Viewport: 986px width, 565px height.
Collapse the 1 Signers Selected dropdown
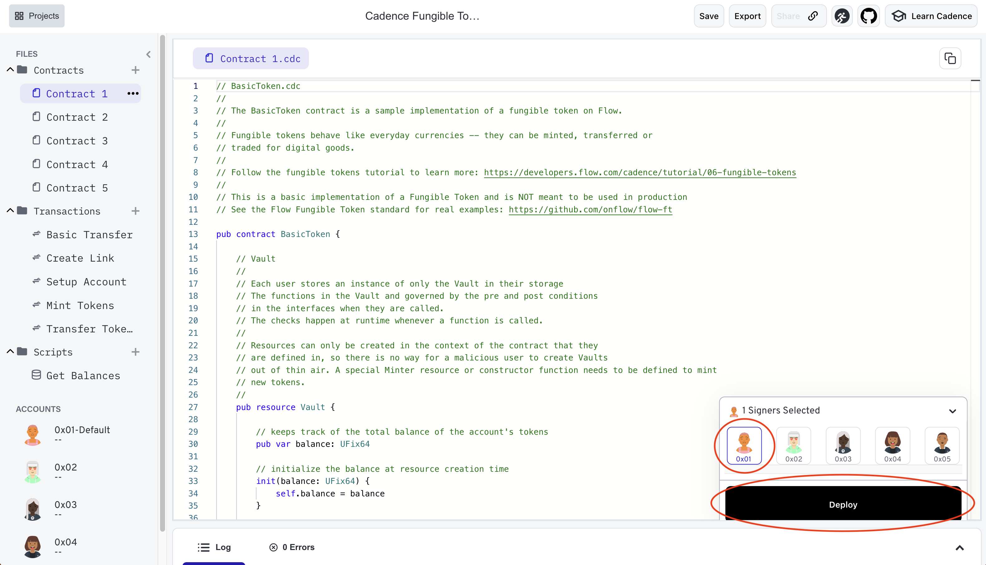click(951, 411)
